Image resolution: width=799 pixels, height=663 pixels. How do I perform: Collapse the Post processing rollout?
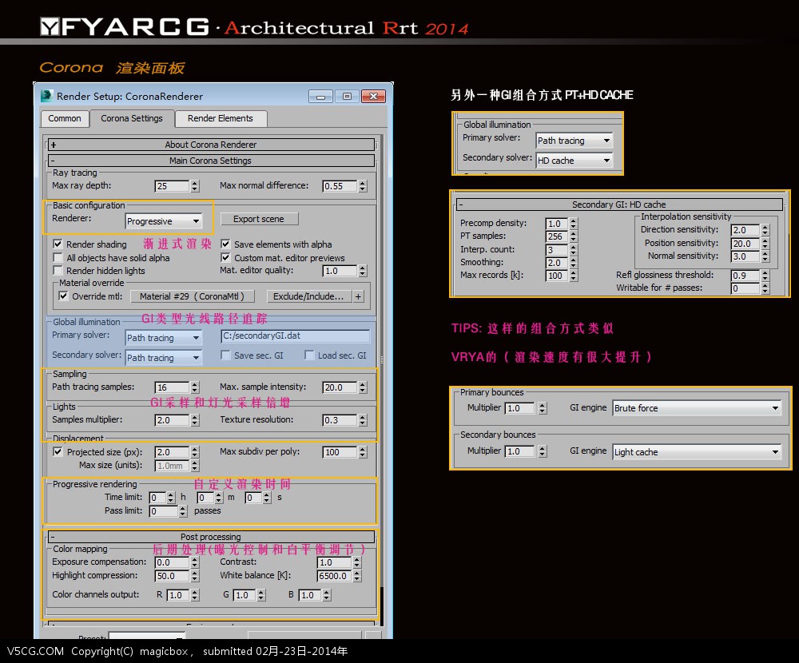click(x=211, y=537)
